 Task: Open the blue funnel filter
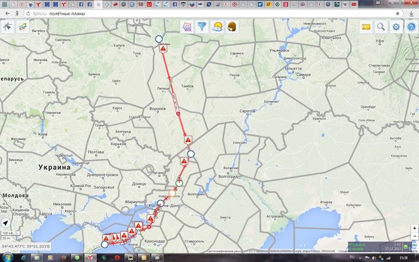[x=202, y=27]
